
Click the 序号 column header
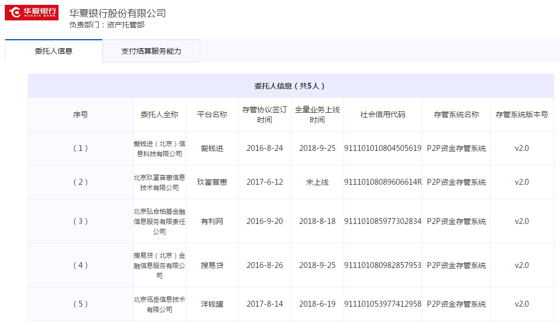click(81, 114)
